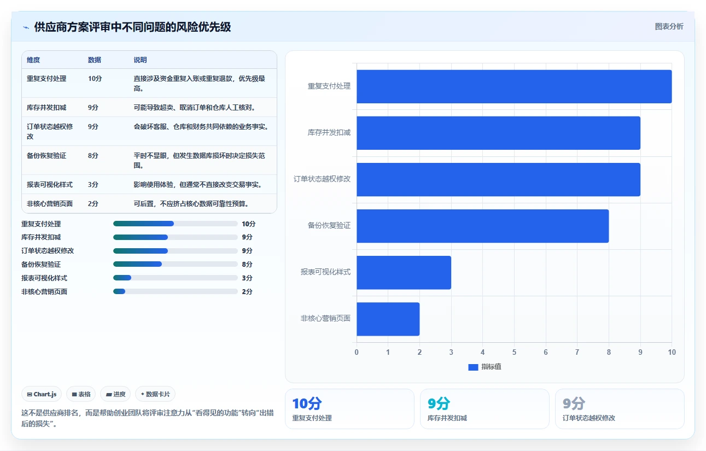Click the 库存并发扣减 progress bar
Screen dimensions: 706x451
click(175, 237)
